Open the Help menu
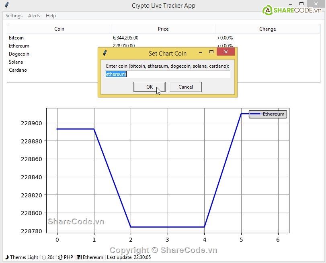326x263 pixels. pos(51,16)
